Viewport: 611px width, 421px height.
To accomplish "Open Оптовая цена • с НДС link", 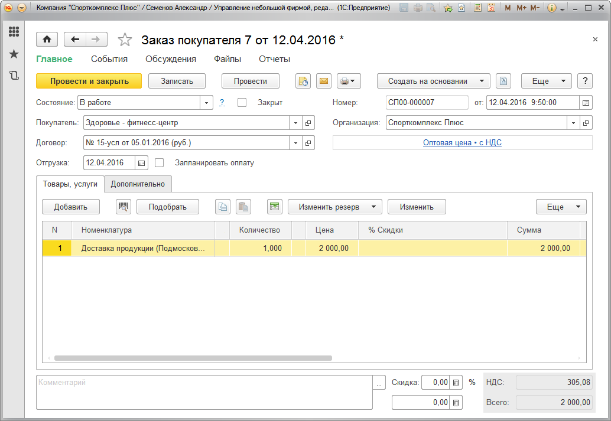I will coord(462,143).
